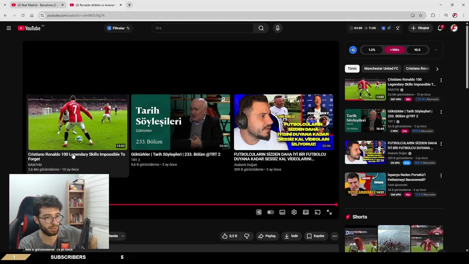Switch to theater mode

(306, 212)
